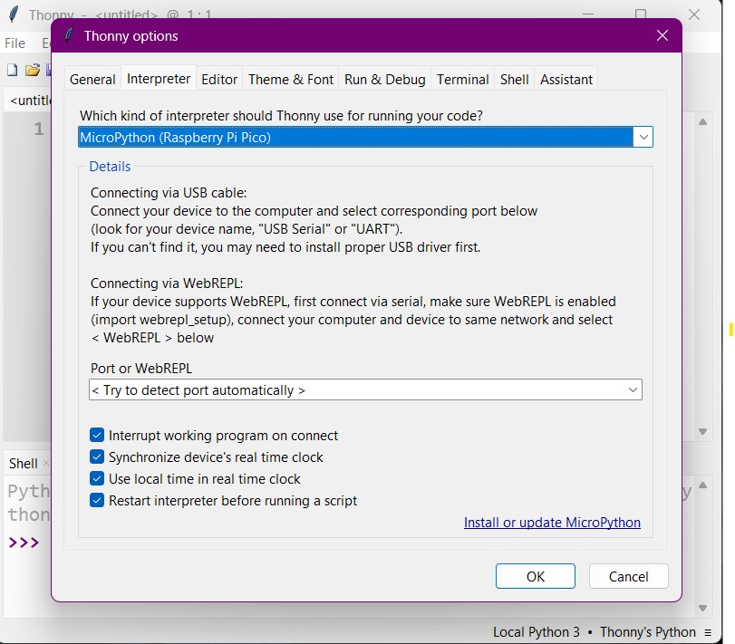Click Local Python 3 status bar entry
This screenshot has height=644, width=735.
537,632
